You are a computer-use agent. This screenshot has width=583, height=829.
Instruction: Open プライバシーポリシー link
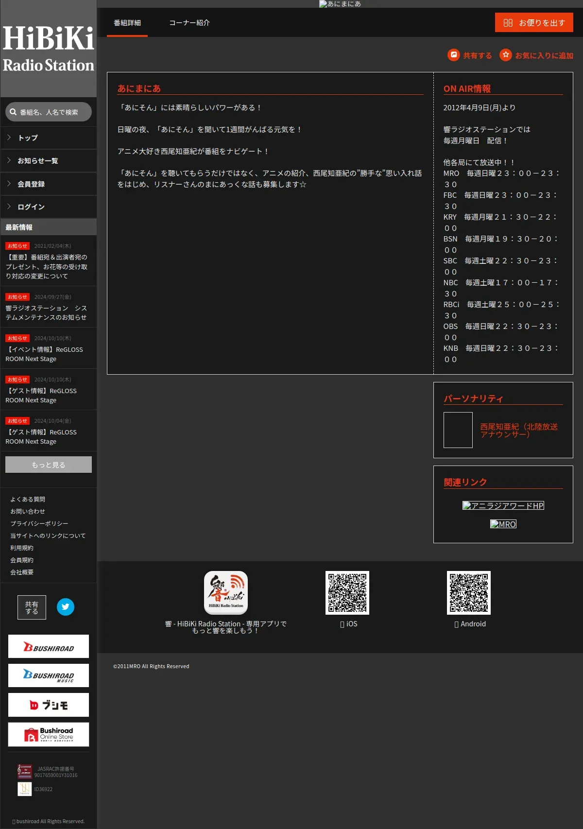coord(39,523)
